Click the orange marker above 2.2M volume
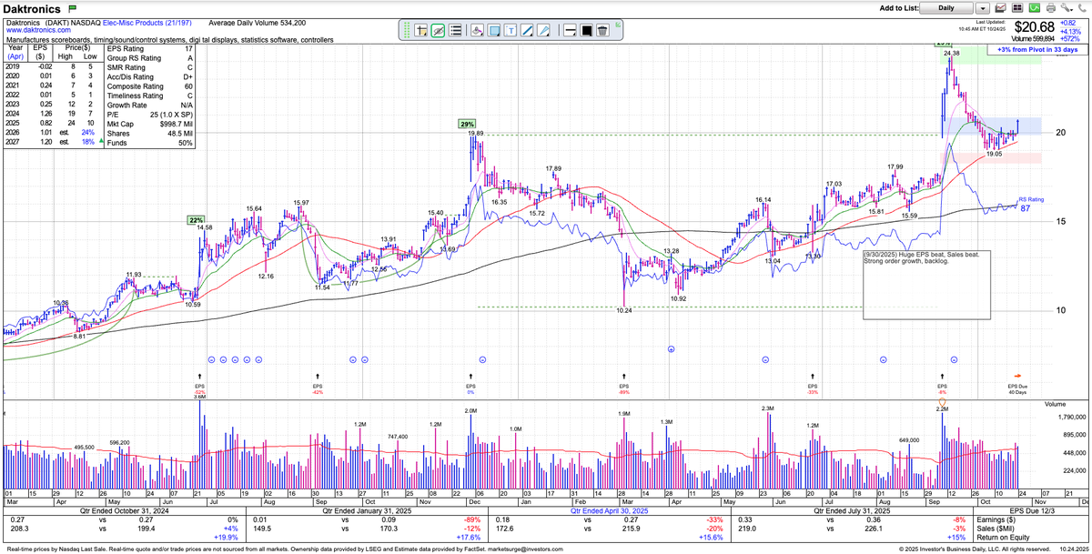The height and width of the screenshot is (554, 1092). coord(942,402)
